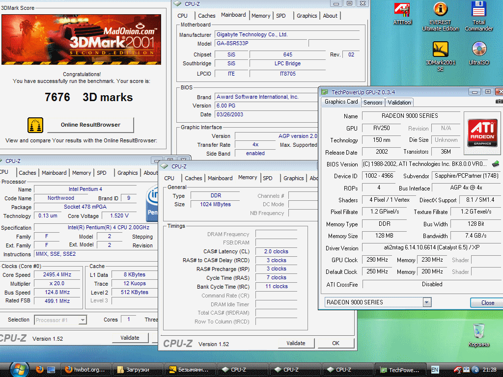
Task: Click the 3DMark2001 banner image
Action: [81, 39]
